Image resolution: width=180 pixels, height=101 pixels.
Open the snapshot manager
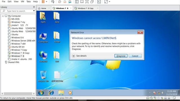[x=70, y=2]
